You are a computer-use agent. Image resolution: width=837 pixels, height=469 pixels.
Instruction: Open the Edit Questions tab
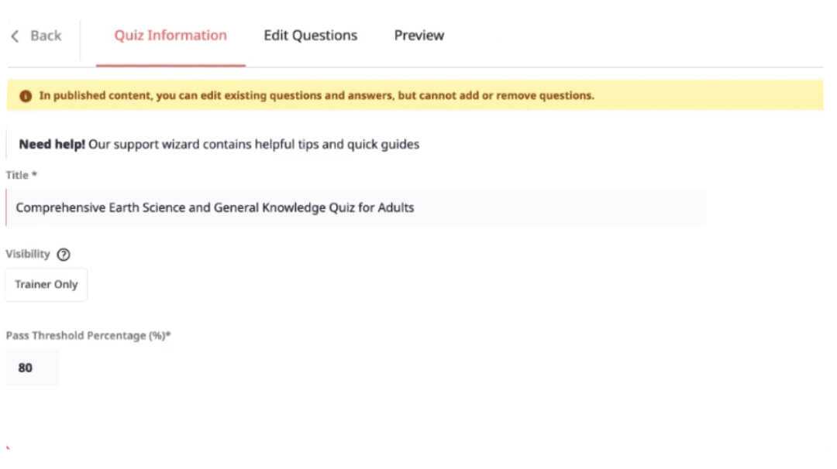(x=310, y=36)
